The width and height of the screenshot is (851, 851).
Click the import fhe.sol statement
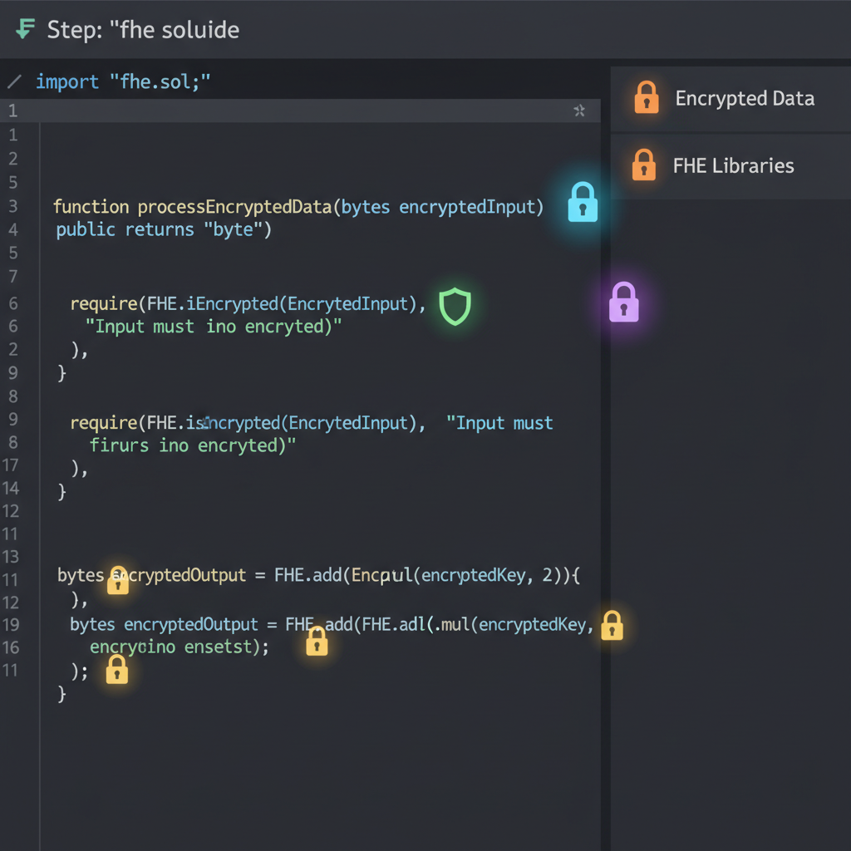(125, 81)
